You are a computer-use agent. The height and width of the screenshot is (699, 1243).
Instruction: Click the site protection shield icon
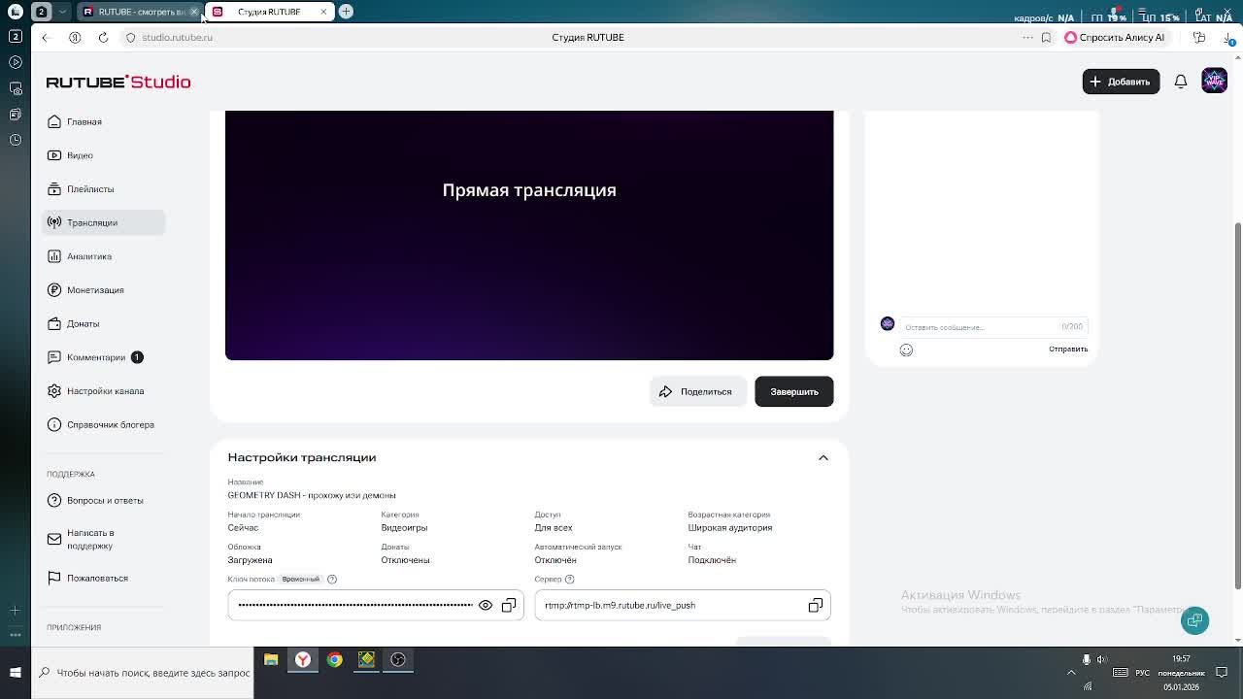131,37
